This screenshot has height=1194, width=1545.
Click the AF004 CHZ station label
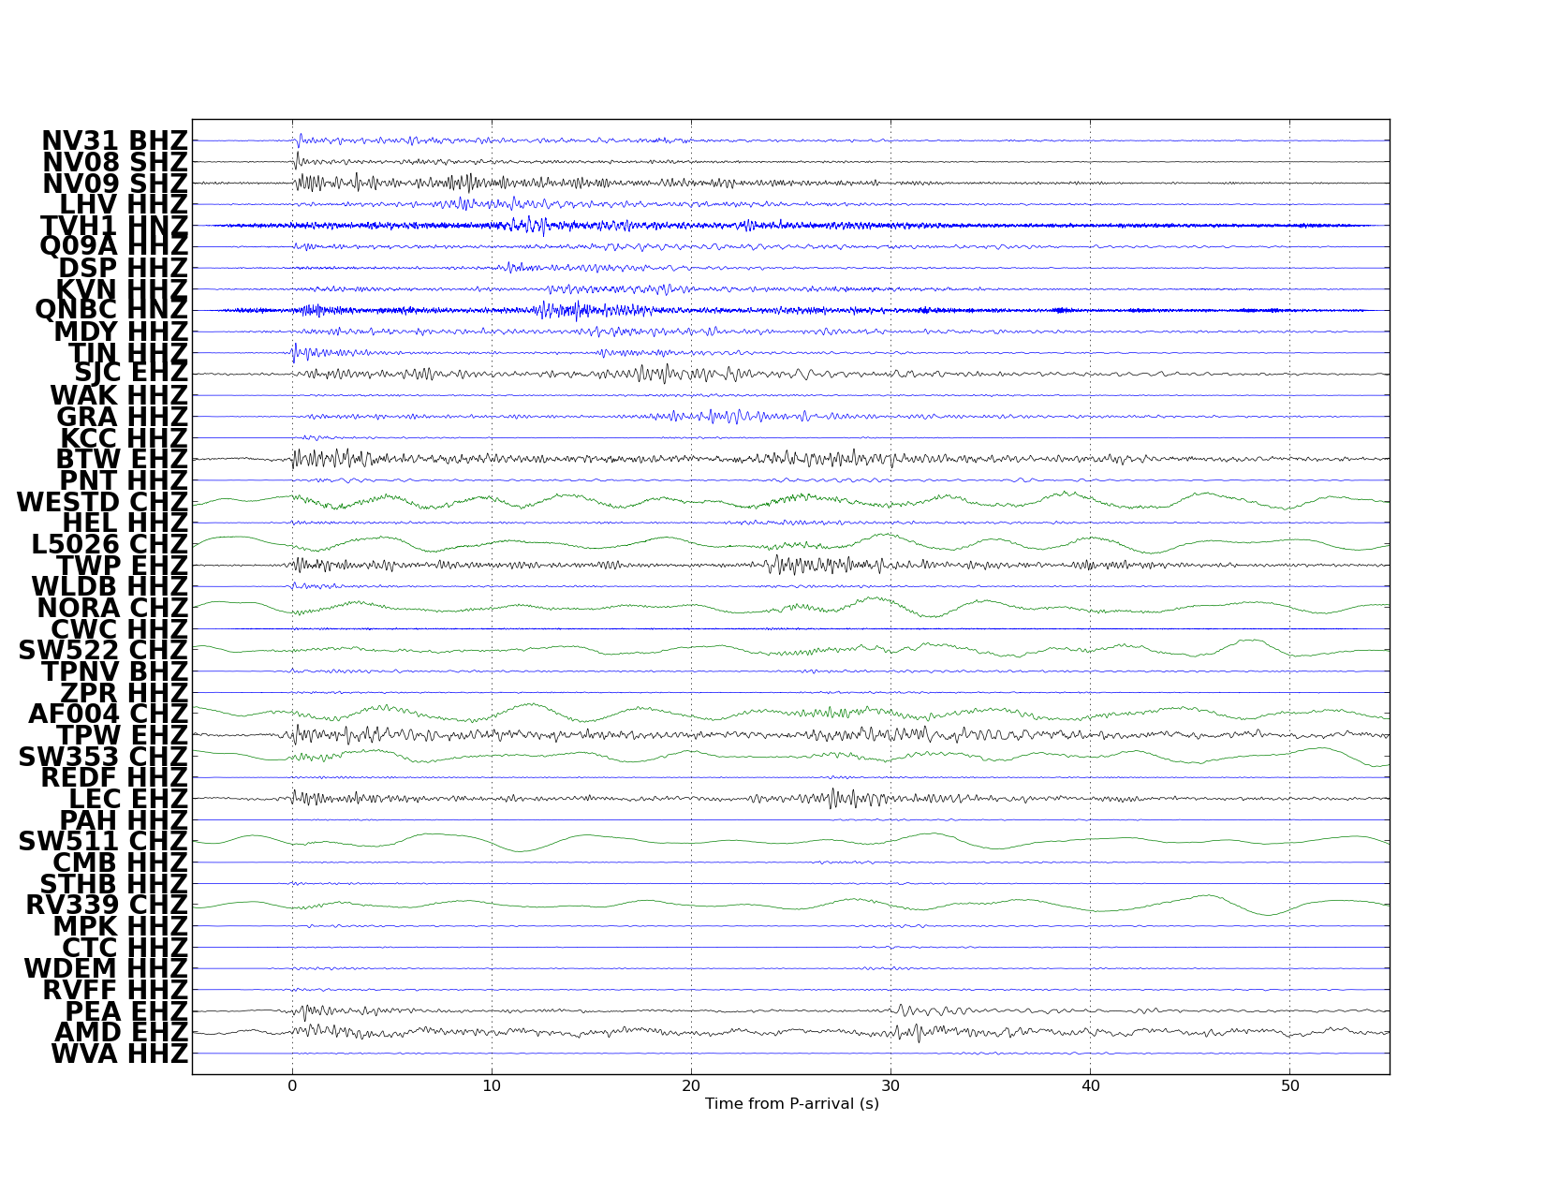[108, 714]
